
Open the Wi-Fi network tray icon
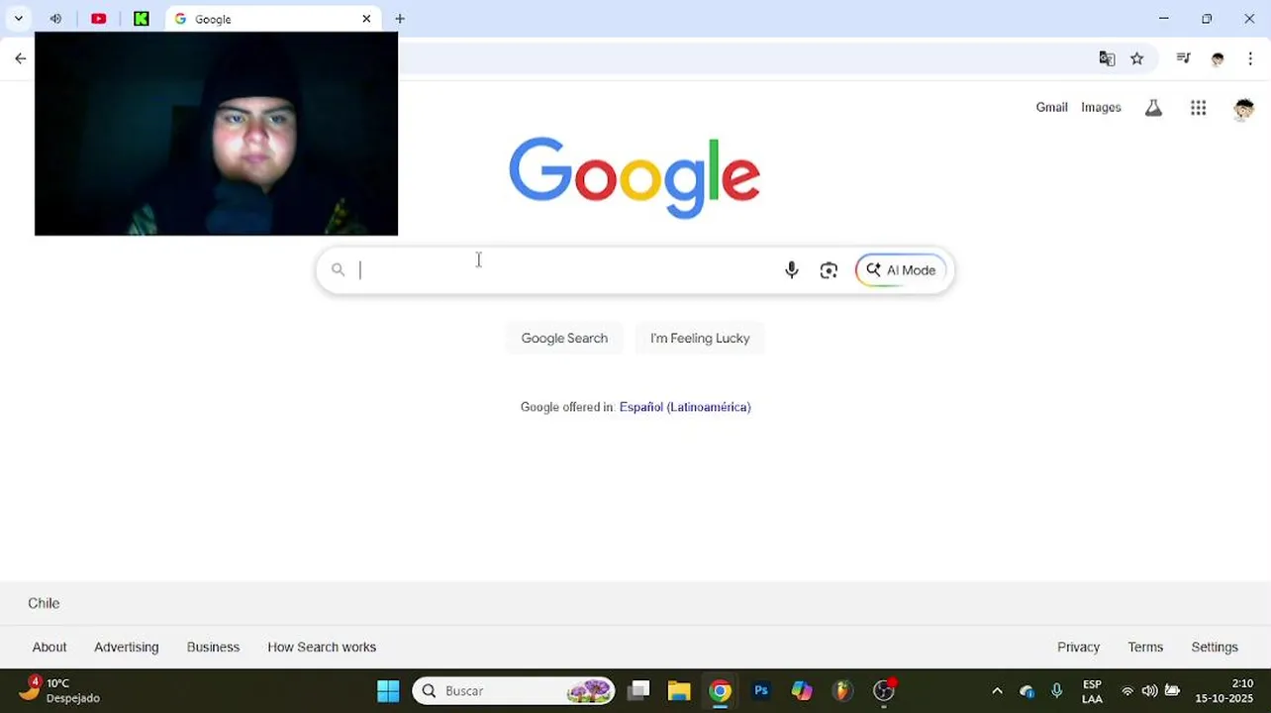coord(1126,691)
